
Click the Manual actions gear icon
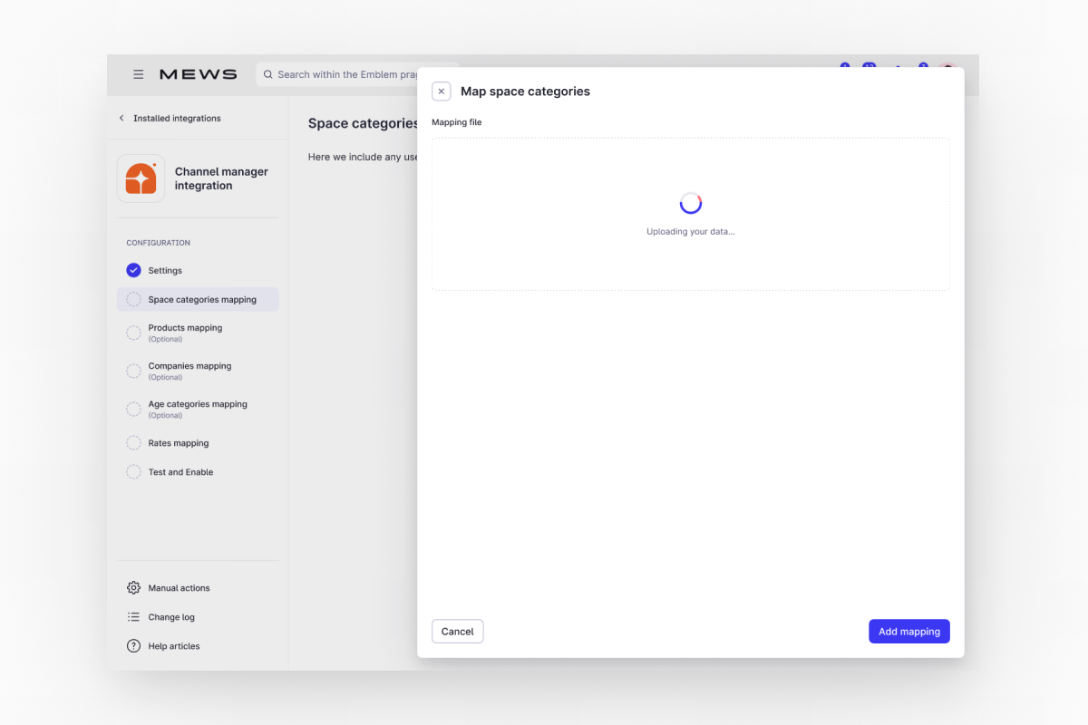(133, 588)
